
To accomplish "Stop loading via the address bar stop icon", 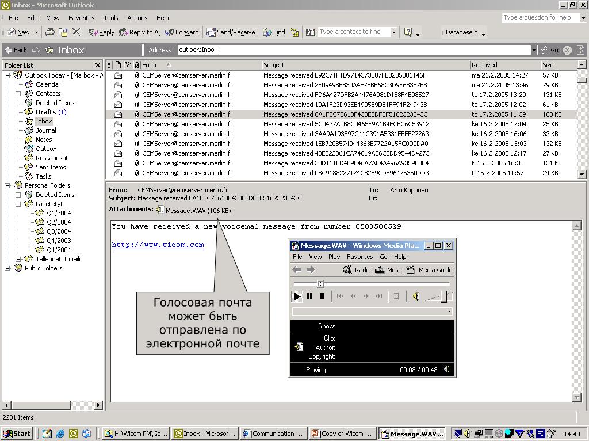I will [568, 50].
